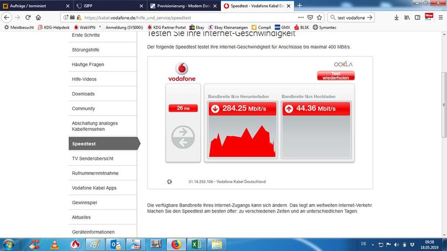Close the iSIPP tab

pos(141,6)
